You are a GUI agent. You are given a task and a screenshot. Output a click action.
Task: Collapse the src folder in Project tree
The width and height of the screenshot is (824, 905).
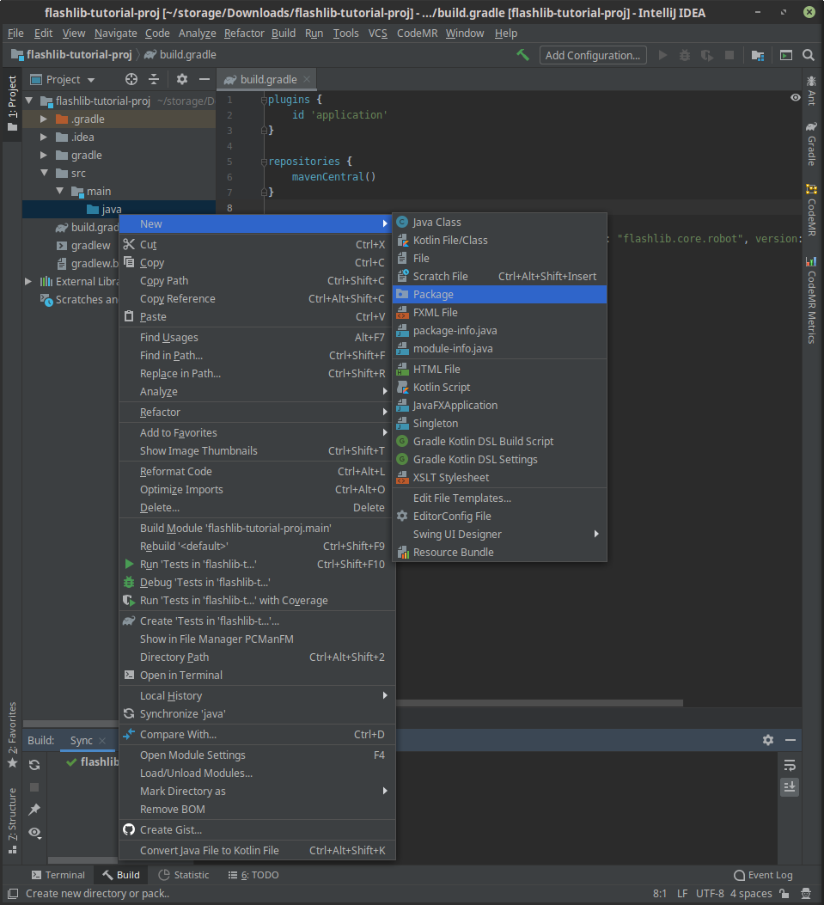44,173
